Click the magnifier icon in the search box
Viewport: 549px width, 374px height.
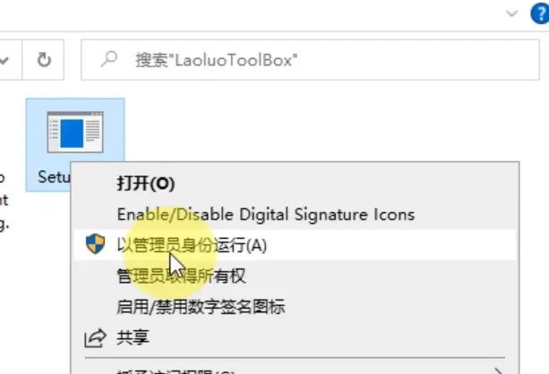click(x=109, y=59)
